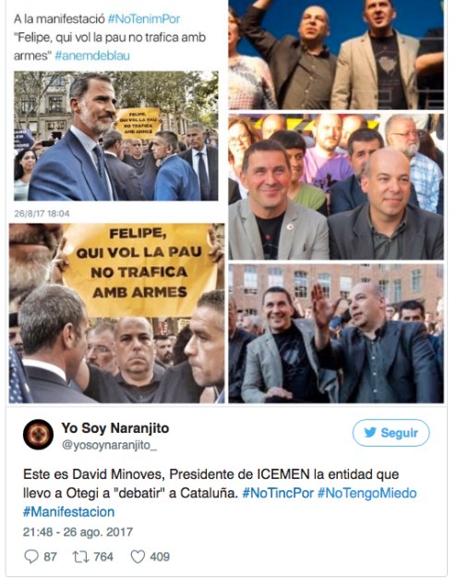View the 409 likes count
The width and height of the screenshot is (469, 578).
point(160,557)
